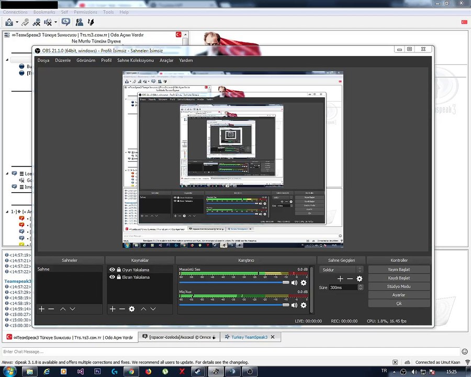
Task: Open source properties gear in Kaynaklar
Action: pos(131,309)
